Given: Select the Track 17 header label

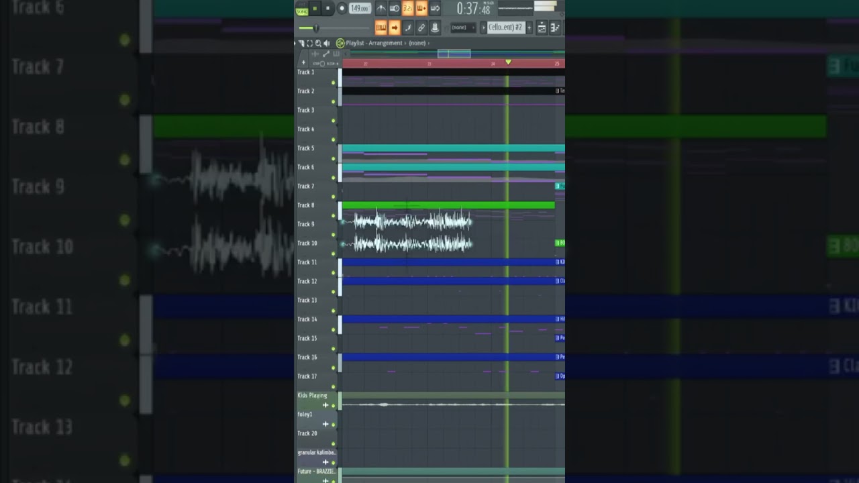Looking at the screenshot, I should pyautogui.click(x=307, y=376).
